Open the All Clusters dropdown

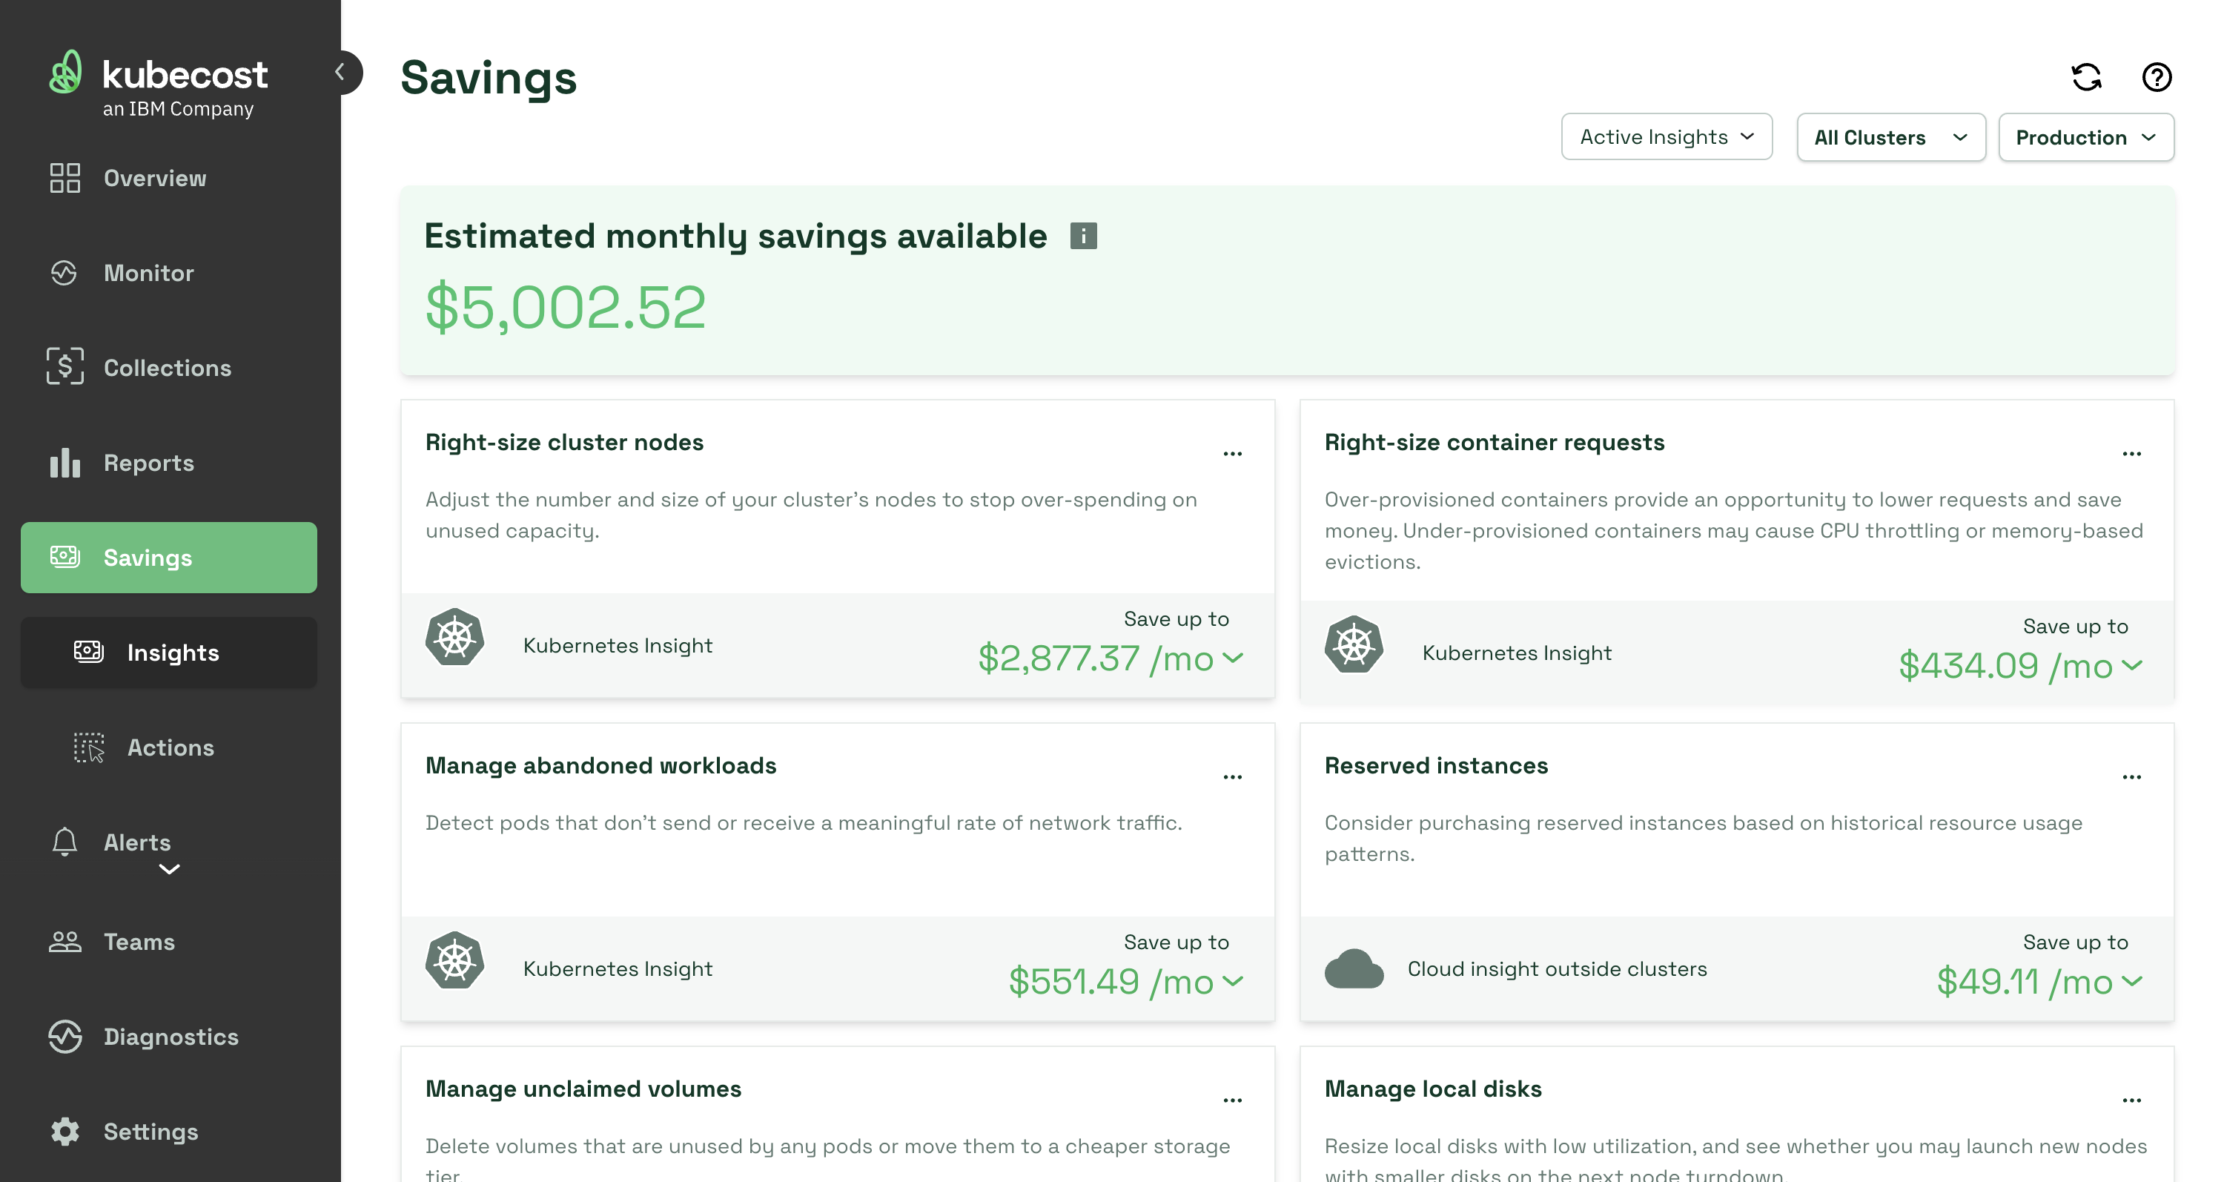pos(1890,137)
